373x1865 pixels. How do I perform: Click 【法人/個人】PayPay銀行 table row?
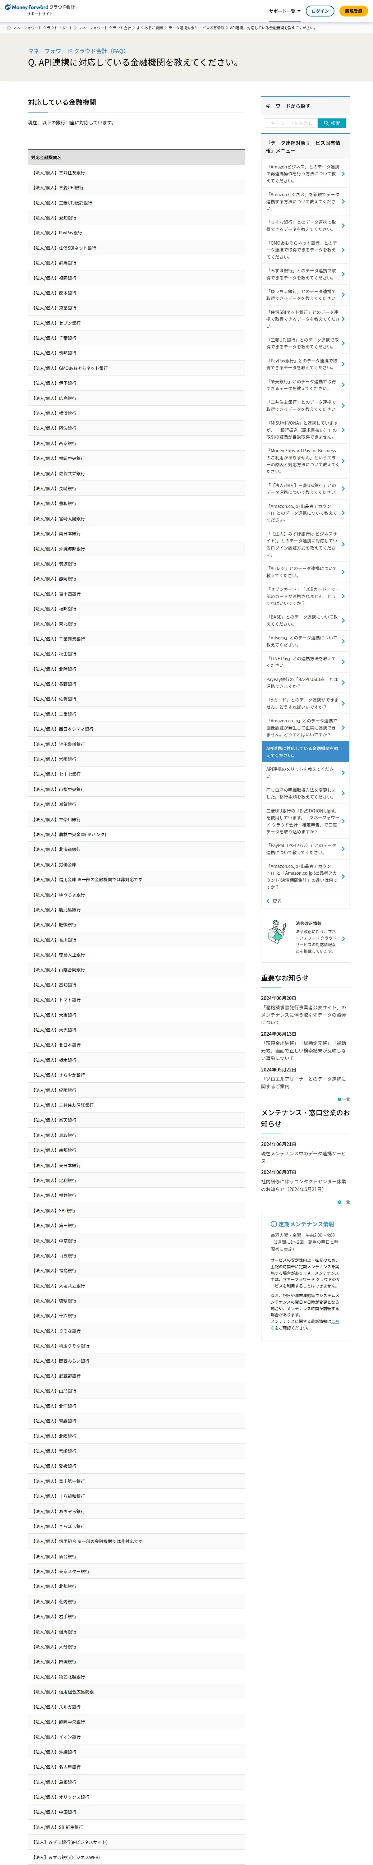pos(136,233)
